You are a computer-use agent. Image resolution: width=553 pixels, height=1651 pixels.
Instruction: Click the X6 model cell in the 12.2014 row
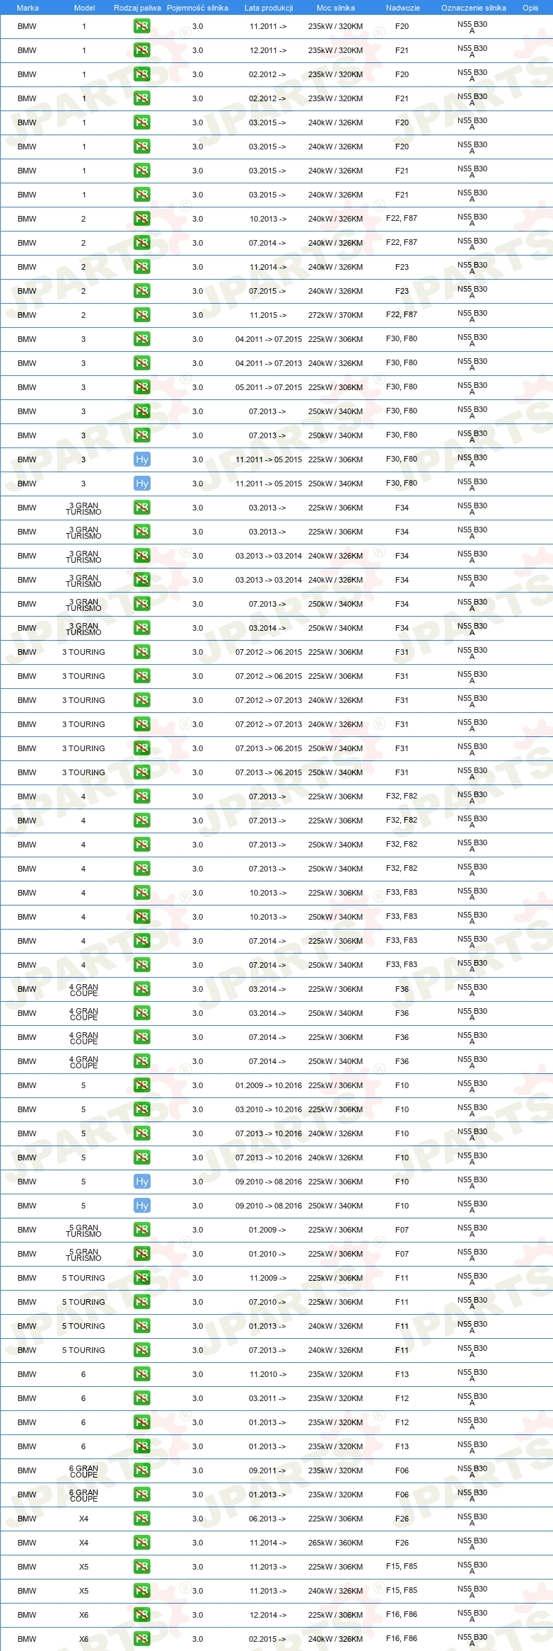coord(83,1615)
